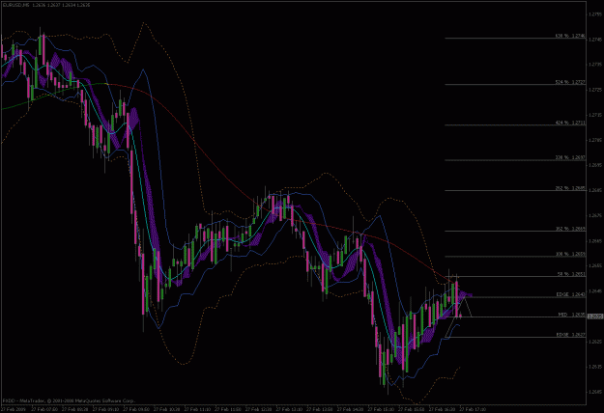Click the 27 Feb 15:10 time label
Image resolution: width=604 pixels, height=413 pixels.
tap(381, 409)
